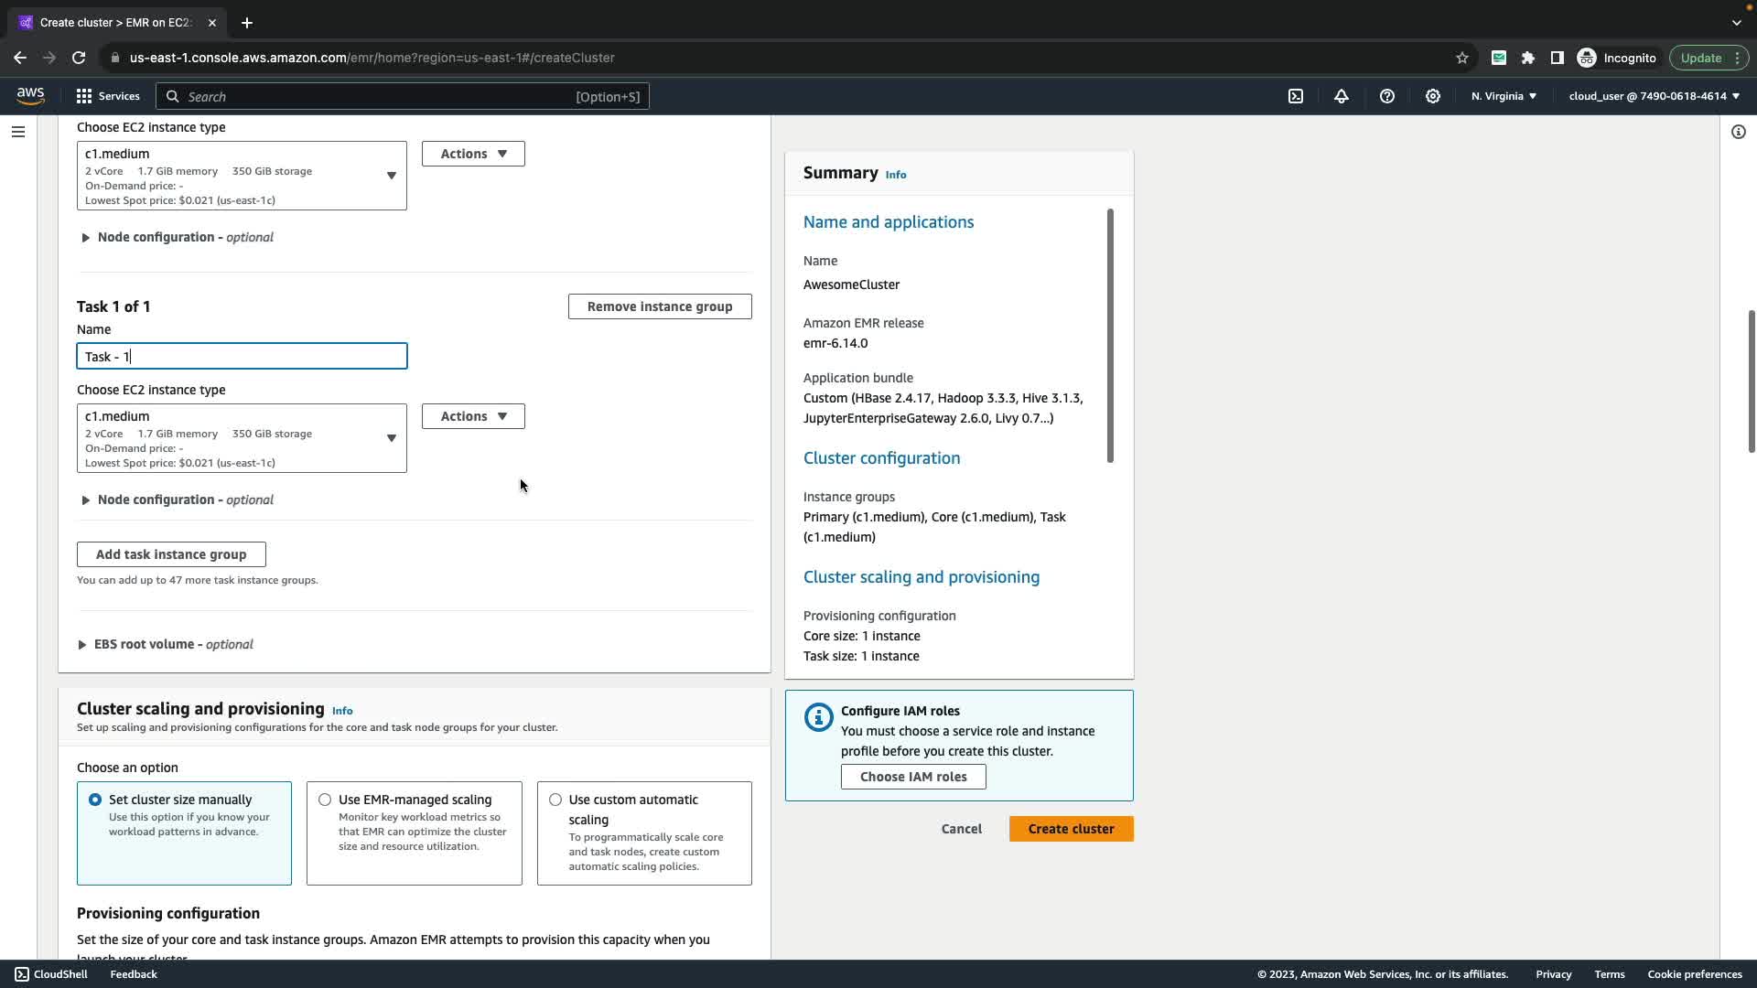Image resolution: width=1757 pixels, height=988 pixels.
Task: Click the Choose IAM roles button
Action: (913, 777)
